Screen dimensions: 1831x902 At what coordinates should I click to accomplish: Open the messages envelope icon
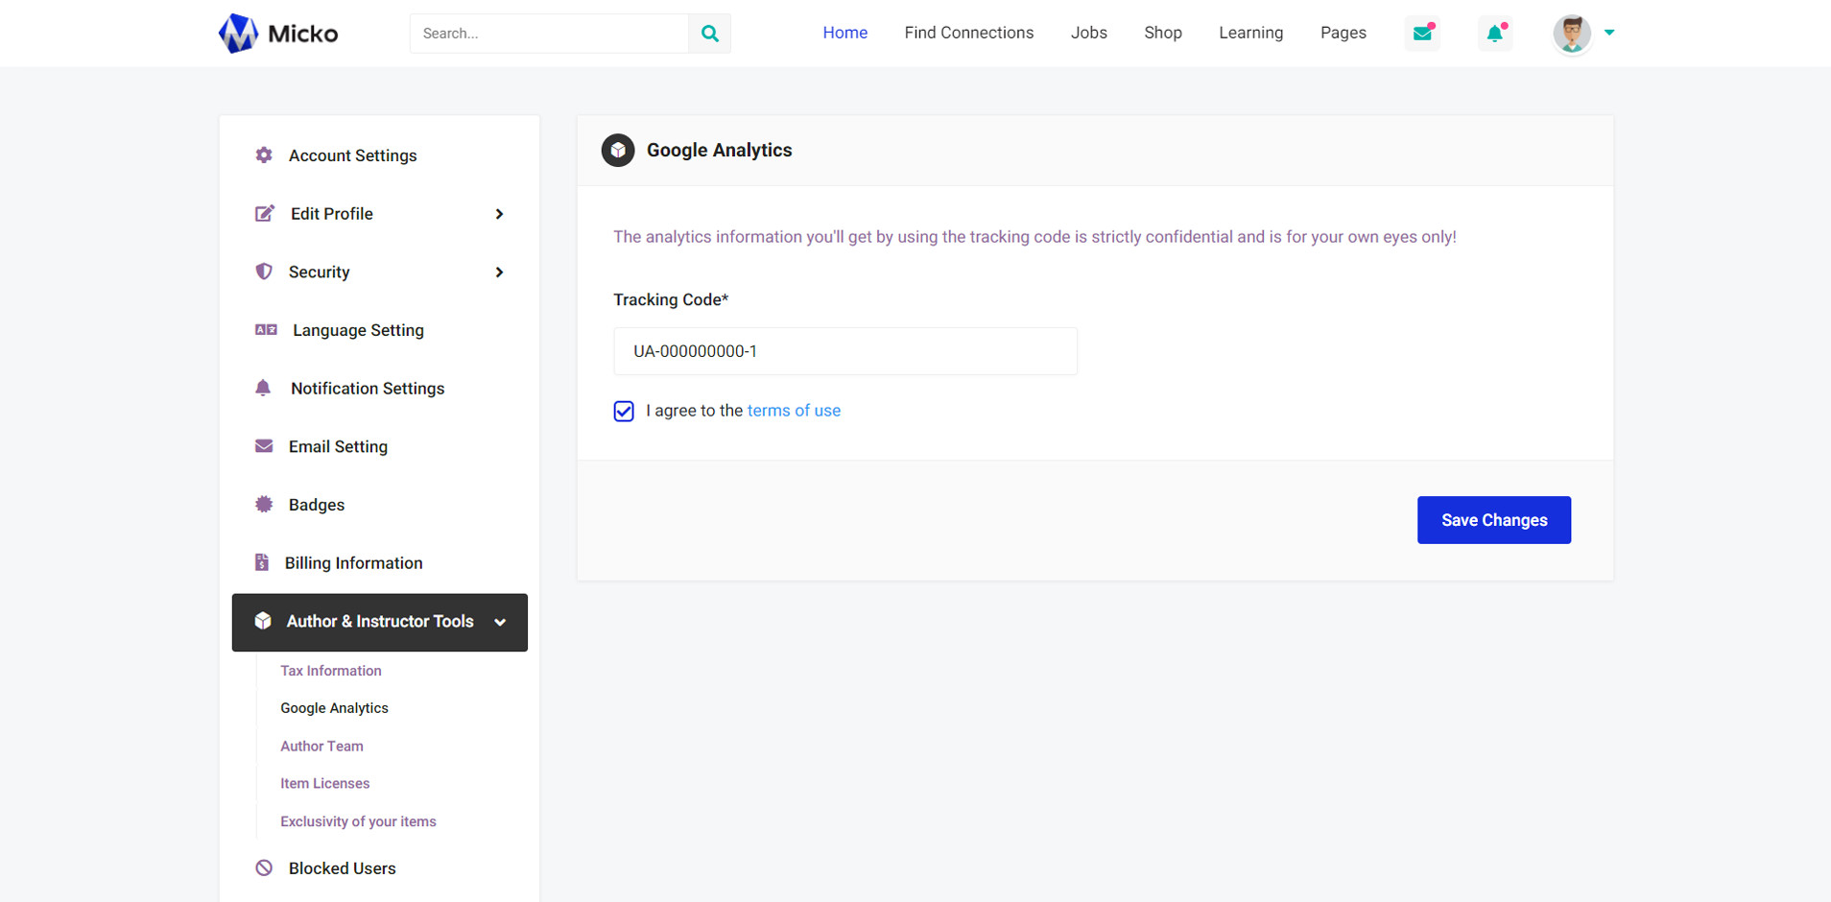1422,34
